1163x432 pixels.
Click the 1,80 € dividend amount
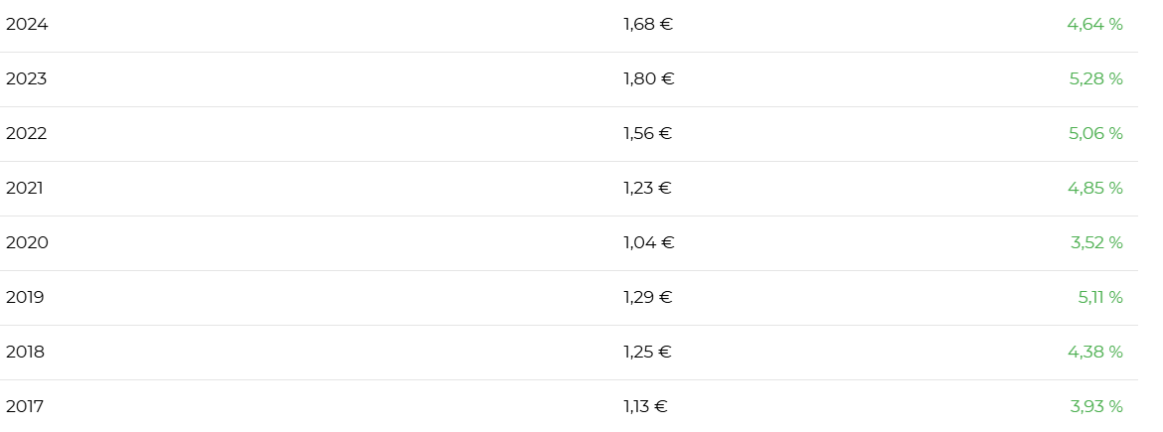[x=649, y=79]
